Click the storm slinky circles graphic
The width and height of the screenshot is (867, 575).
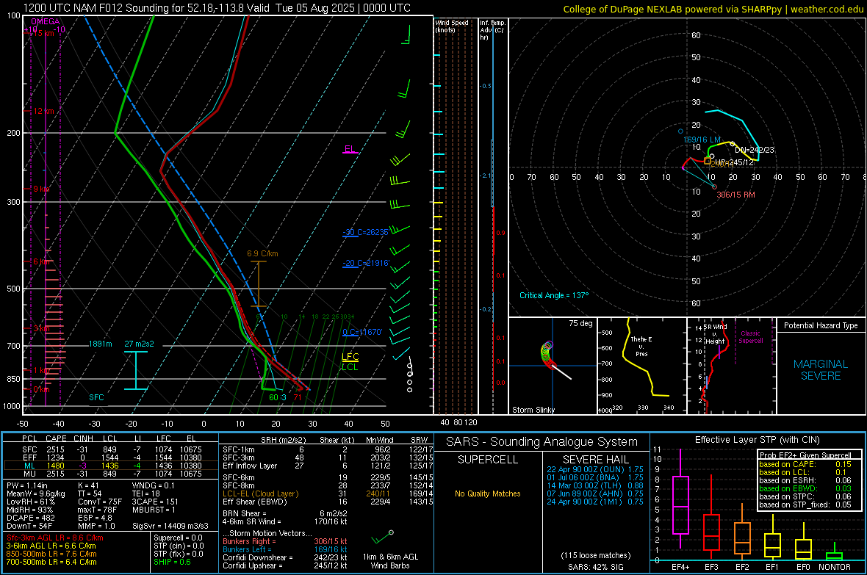(547, 354)
